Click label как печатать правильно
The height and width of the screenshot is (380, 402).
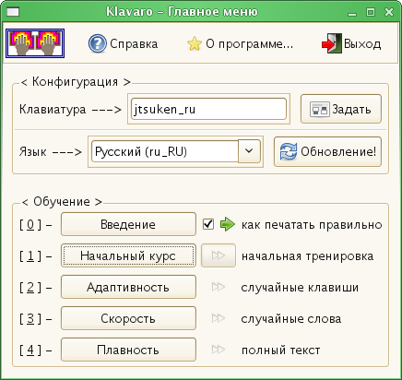(312, 225)
